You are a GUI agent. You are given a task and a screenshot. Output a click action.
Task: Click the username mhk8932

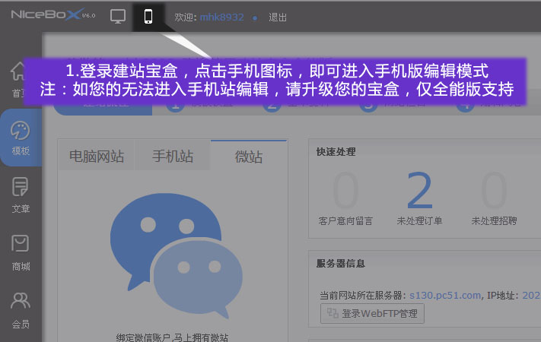pos(221,17)
